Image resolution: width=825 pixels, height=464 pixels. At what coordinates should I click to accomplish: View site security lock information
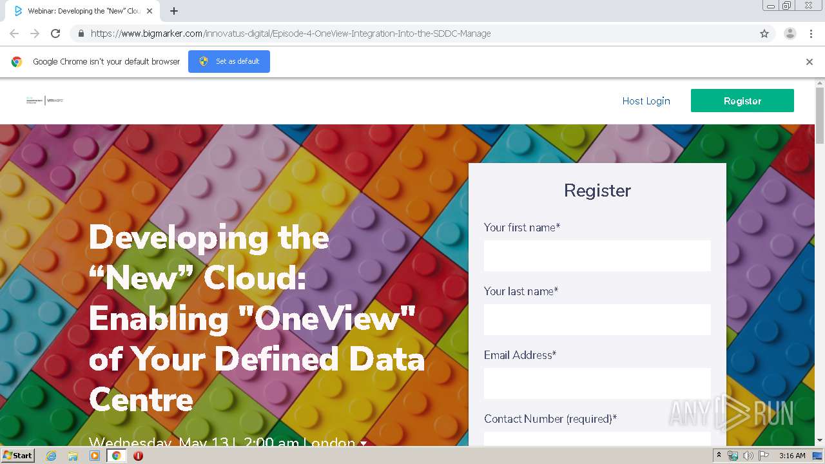(81, 34)
